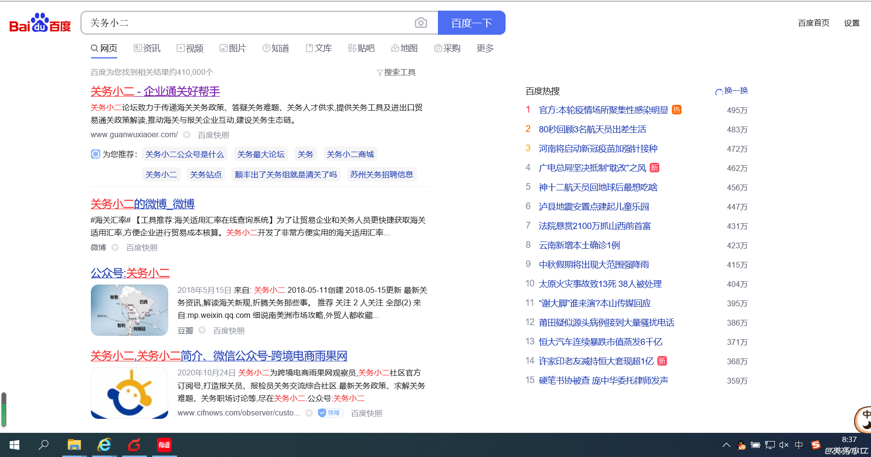Open 百度快照 for 微博 result
This screenshot has width=871, height=457.
point(142,248)
